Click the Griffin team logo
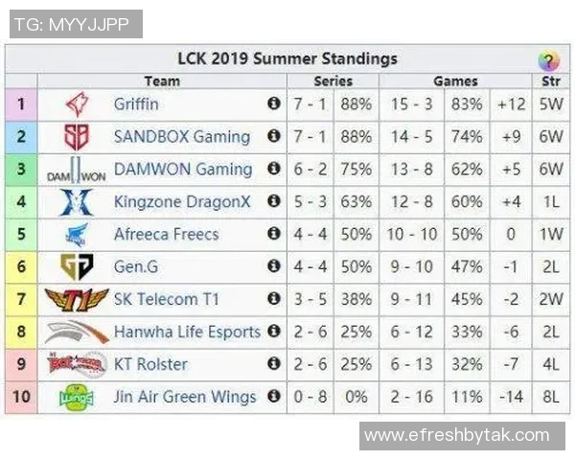This screenshot has width=575, height=460. click(x=76, y=103)
